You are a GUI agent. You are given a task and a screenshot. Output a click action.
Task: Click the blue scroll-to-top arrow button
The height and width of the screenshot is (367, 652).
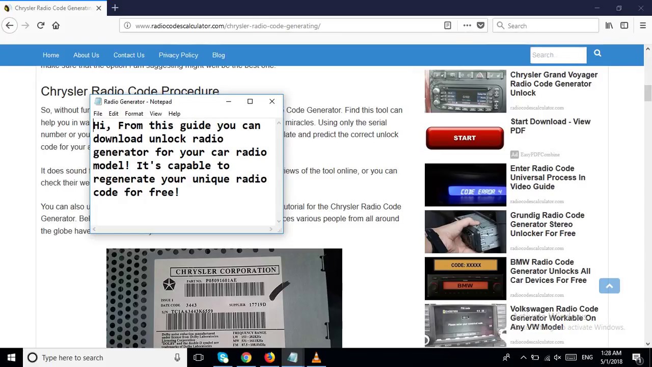[609, 286]
